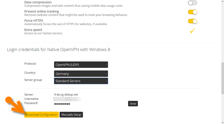Click the masked password dots
Screen dimensions: 224x124
(62, 104)
